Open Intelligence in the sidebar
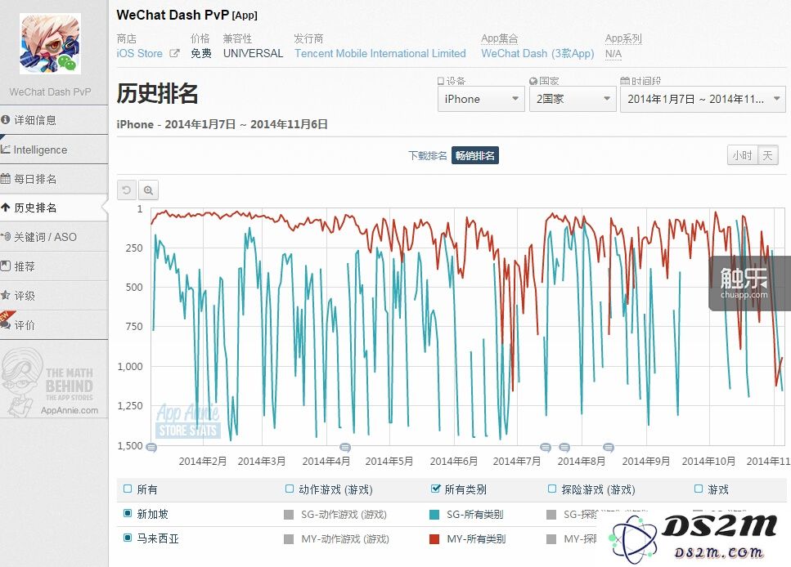 pyautogui.click(x=53, y=150)
